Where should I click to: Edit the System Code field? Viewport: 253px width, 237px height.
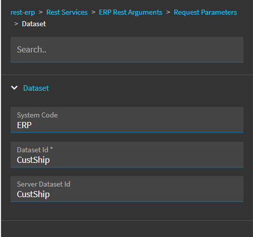[127, 120]
